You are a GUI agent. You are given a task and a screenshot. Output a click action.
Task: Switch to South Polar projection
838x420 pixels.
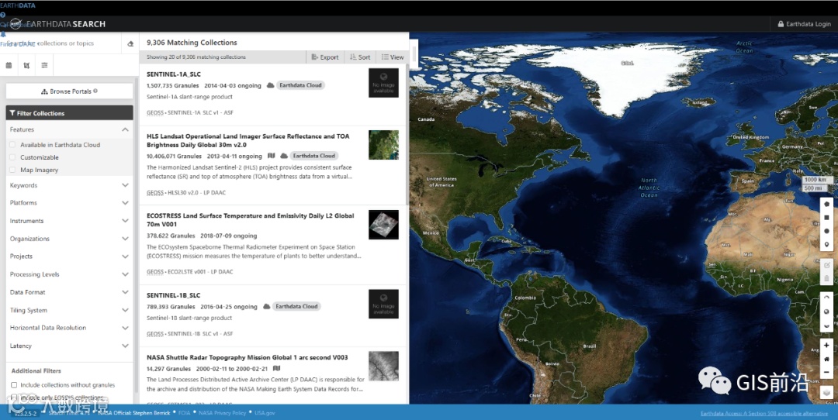coord(827,325)
